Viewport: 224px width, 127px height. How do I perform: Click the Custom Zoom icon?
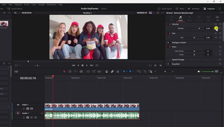(x=150, y=72)
